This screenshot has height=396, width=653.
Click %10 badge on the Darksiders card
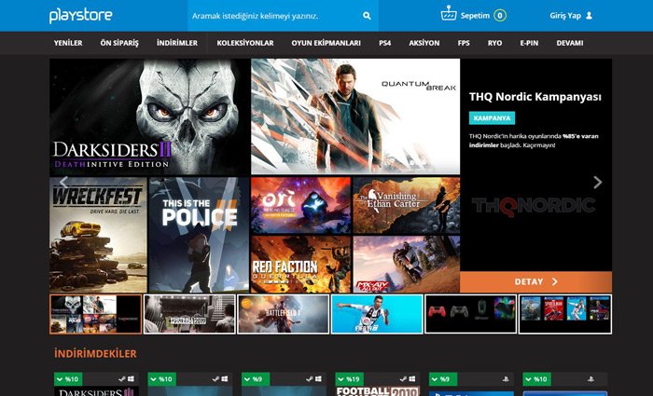pyautogui.click(x=68, y=379)
